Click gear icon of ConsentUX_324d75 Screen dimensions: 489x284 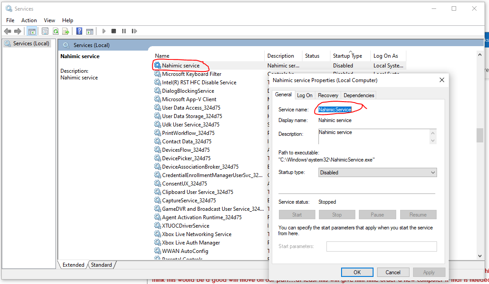click(158, 184)
